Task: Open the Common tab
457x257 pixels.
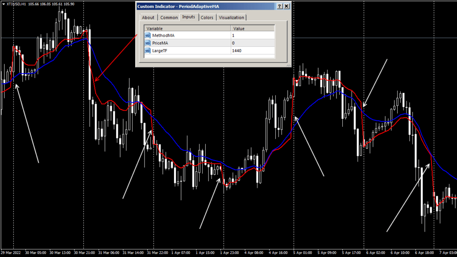Action: [x=169, y=17]
